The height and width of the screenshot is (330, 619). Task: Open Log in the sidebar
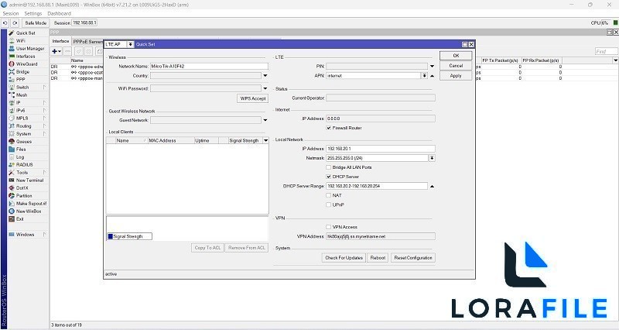point(20,157)
